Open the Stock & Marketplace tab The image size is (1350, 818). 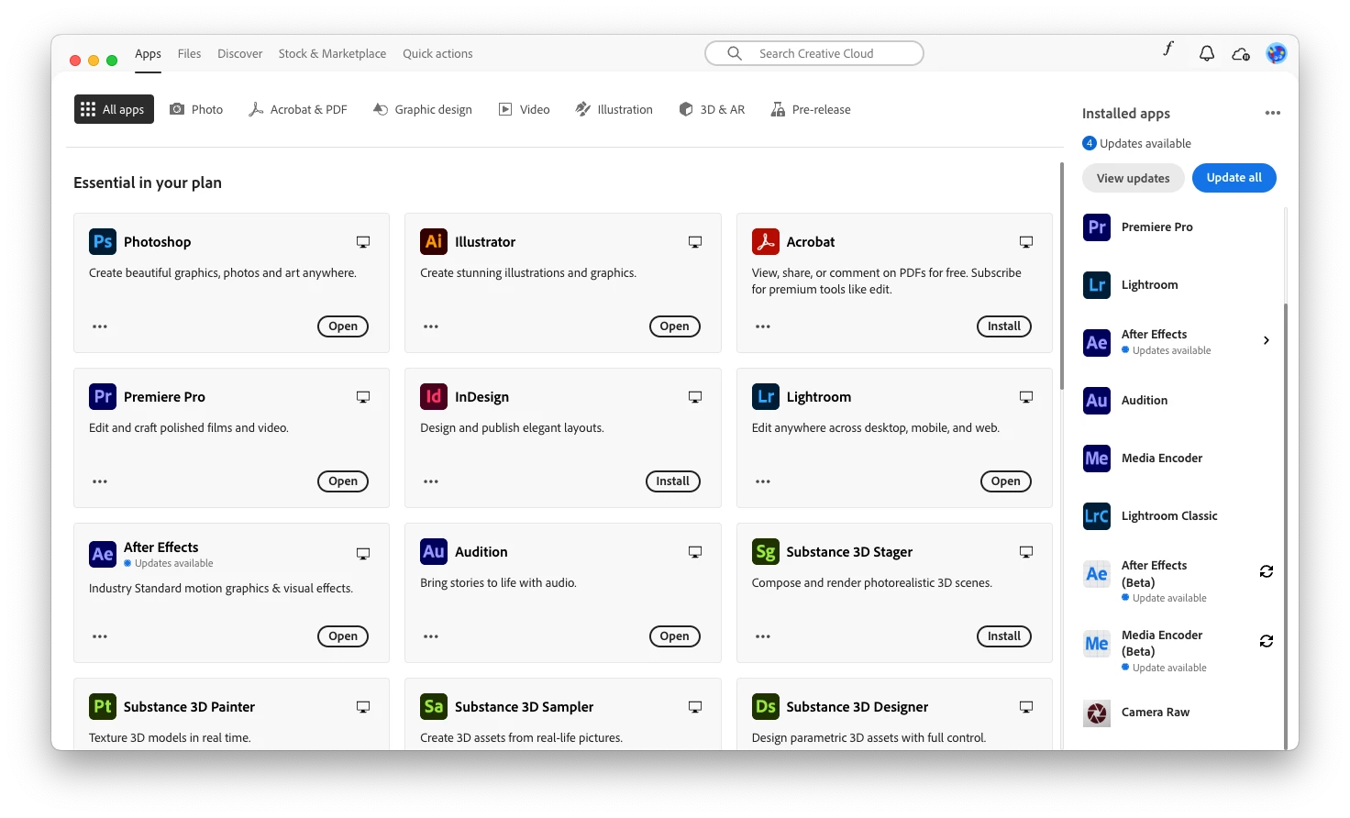[332, 53]
